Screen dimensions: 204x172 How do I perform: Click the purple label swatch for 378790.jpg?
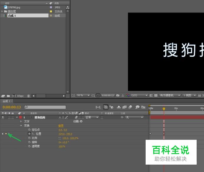pos(51,7)
